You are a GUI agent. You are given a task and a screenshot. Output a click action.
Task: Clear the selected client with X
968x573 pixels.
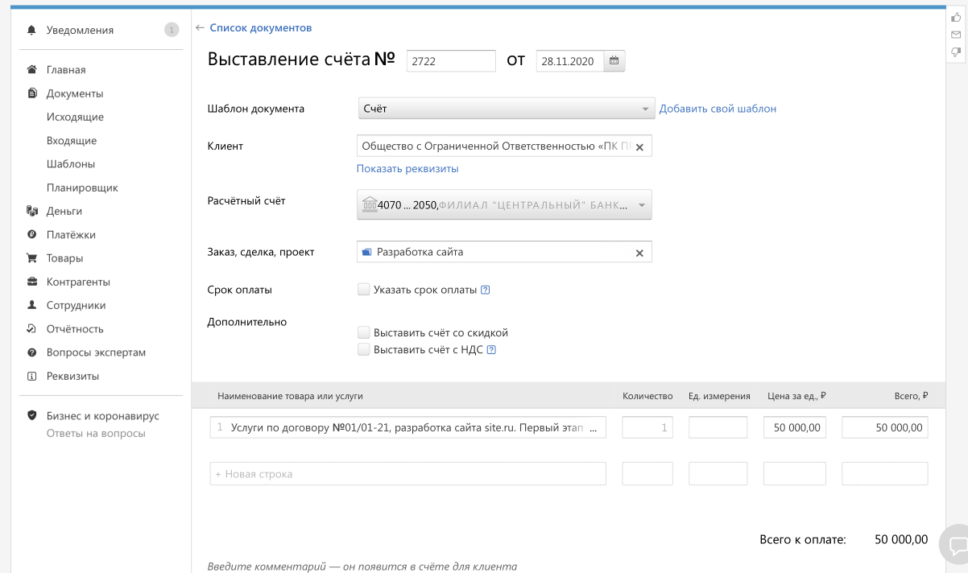point(639,147)
